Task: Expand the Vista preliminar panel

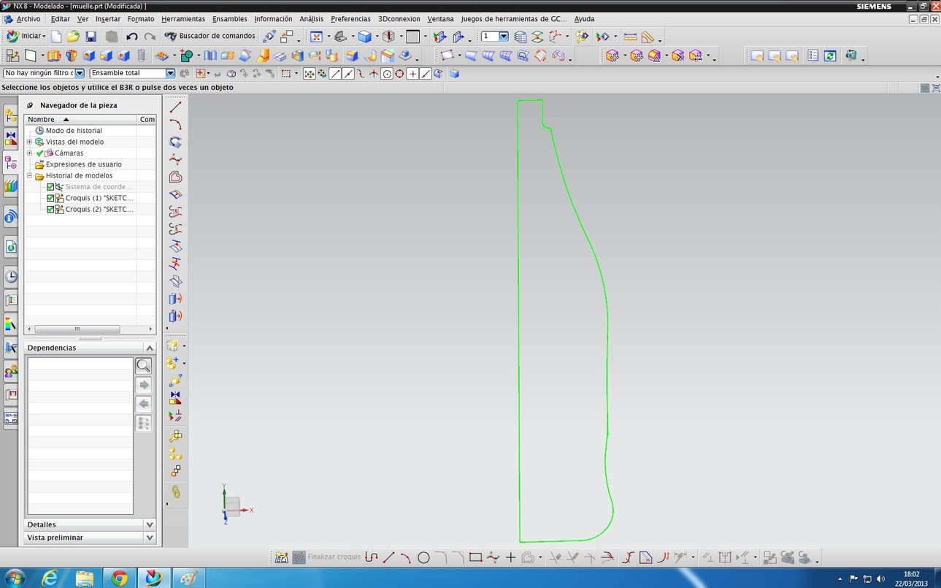Action: point(150,538)
